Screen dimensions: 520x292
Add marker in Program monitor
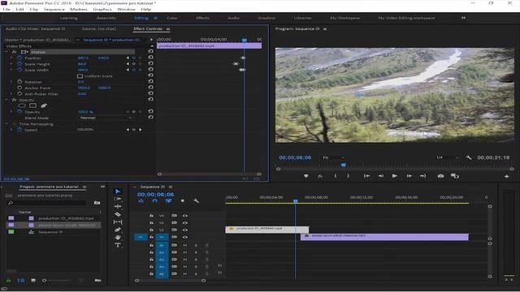[306, 176]
